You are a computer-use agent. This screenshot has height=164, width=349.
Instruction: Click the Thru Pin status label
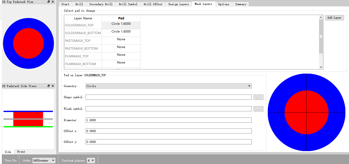coord(10,160)
